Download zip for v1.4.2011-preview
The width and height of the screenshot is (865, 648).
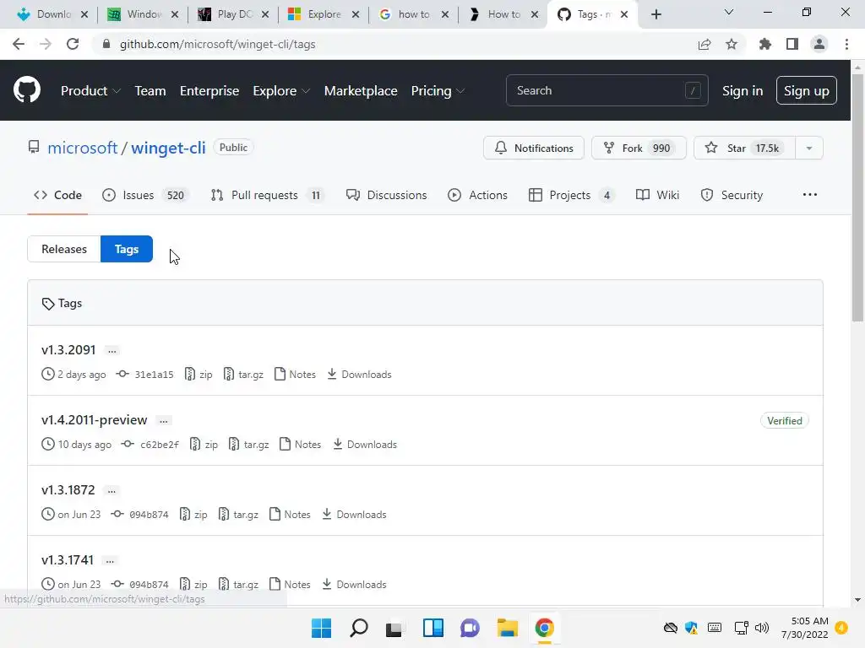204,444
